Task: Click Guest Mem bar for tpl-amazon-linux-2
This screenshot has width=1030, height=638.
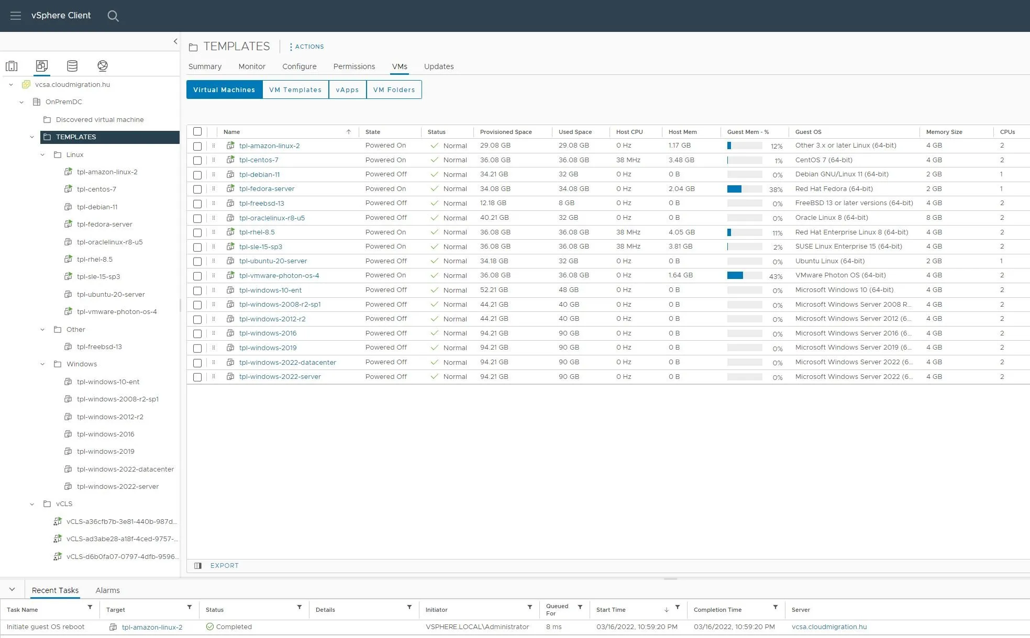Action: tap(745, 146)
